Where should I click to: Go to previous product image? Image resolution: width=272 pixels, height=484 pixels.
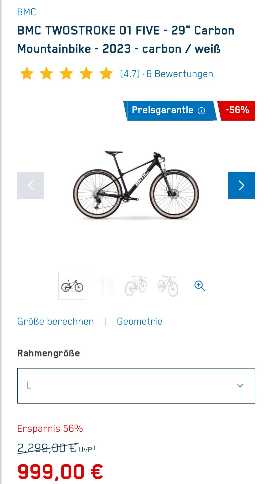tap(30, 185)
